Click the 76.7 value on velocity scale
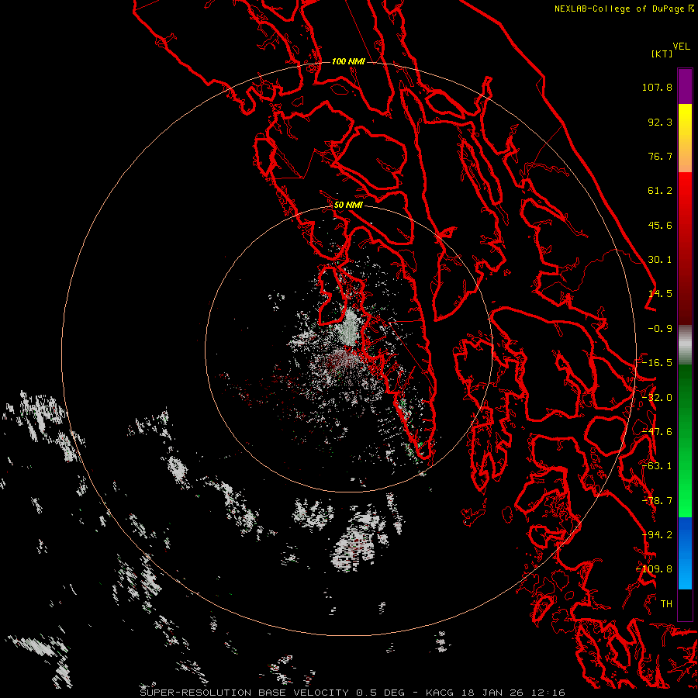Screen dimensions: 698x698 pyautogui.click(x=660, y=156)
